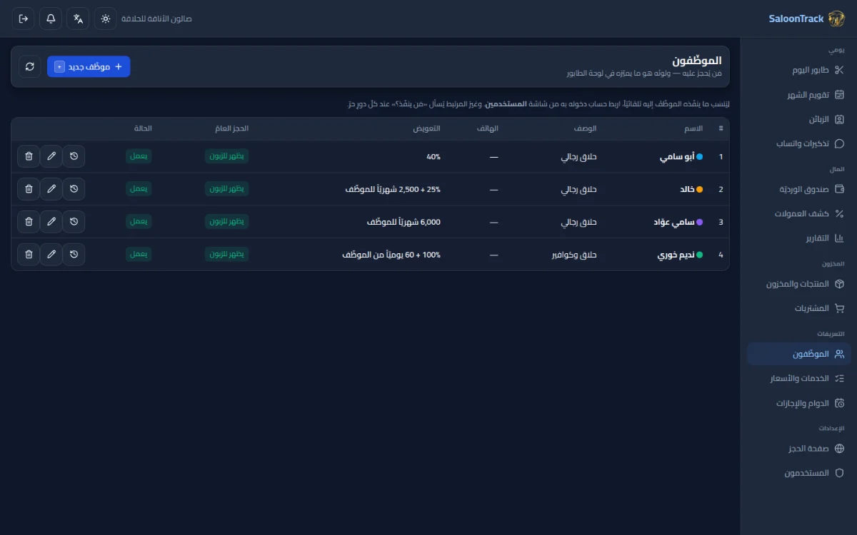This screenshot has width=857, height=535.
Task: Click المستخدمين link in hint text
Action: (x=506, y=104)
